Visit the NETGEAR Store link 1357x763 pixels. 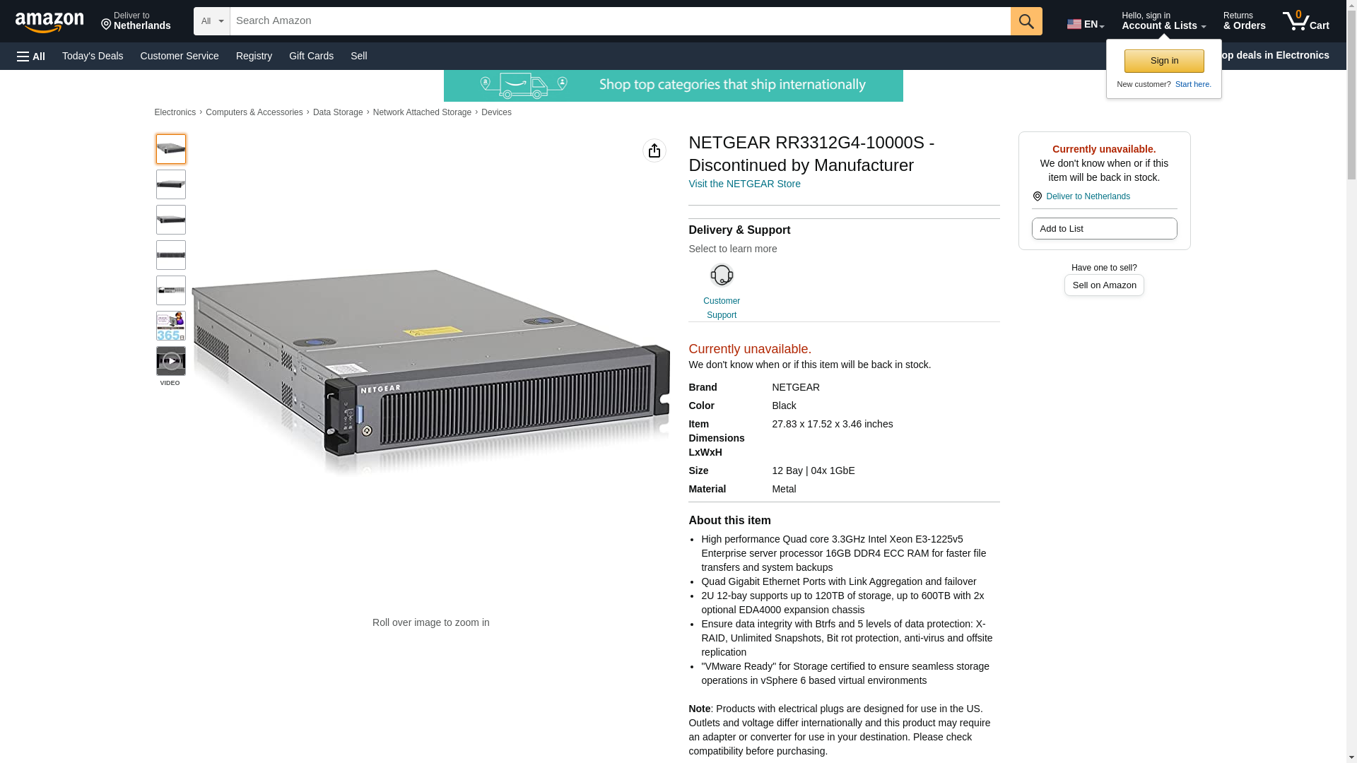744,184
